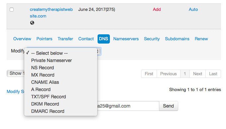Go to the Subdomains tab
Image resolution: width=226 pixels, height=129 pixels.
point(177,39)
